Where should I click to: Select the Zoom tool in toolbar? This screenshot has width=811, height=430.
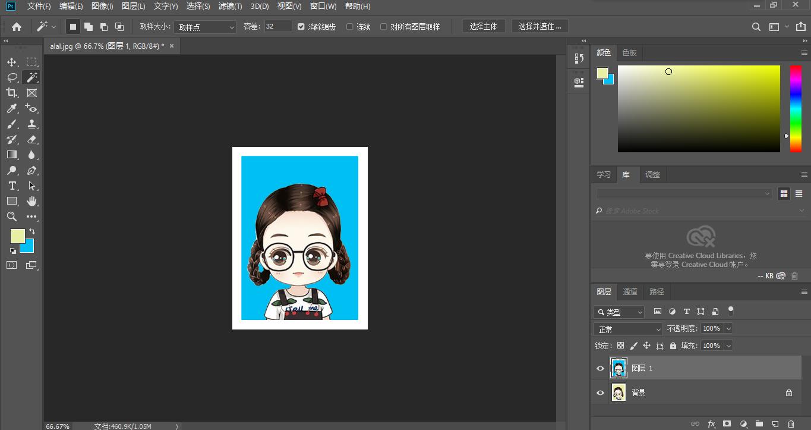[12, 216]
